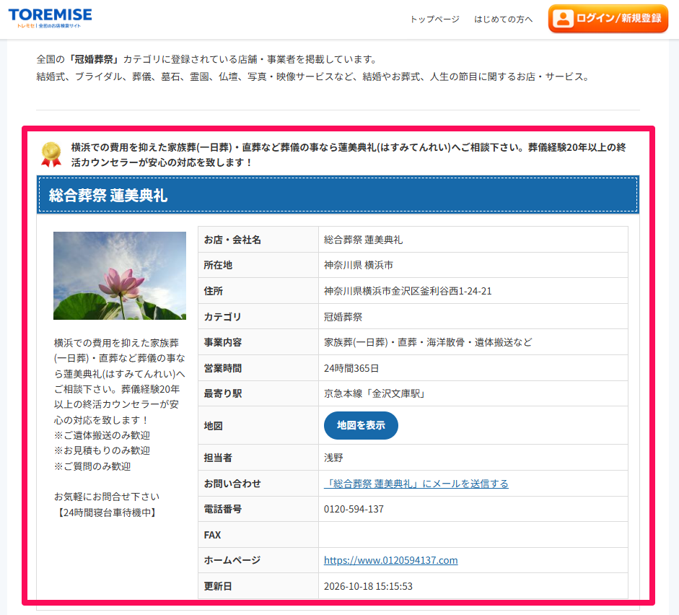This screenshot has width=679, height=615.
Task: Open the https://www.0120594137.com homepage link
Action: [390, 560]
